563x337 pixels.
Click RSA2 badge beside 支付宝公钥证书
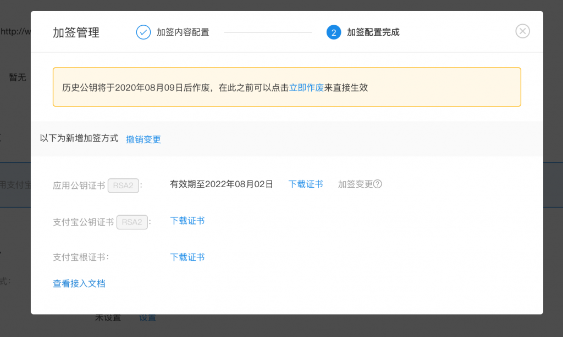tap(132, 222)
